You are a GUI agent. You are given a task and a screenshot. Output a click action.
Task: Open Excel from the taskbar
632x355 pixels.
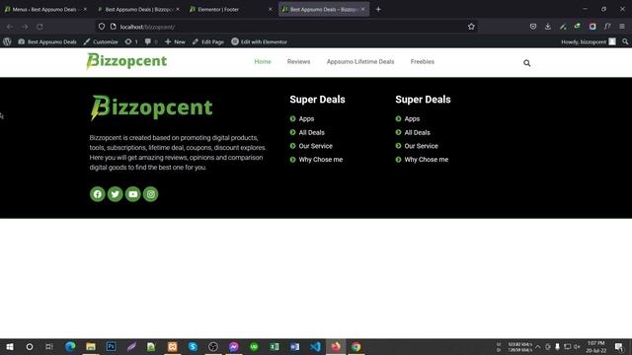[275, 346]
